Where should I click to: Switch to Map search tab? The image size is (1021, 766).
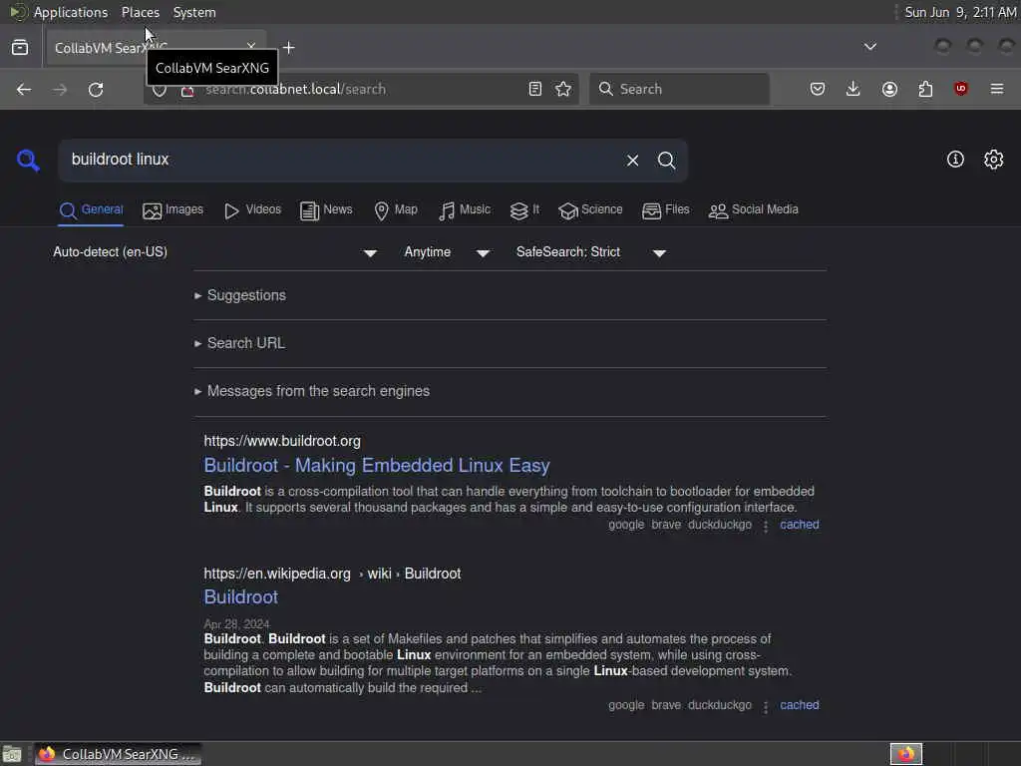396,209
